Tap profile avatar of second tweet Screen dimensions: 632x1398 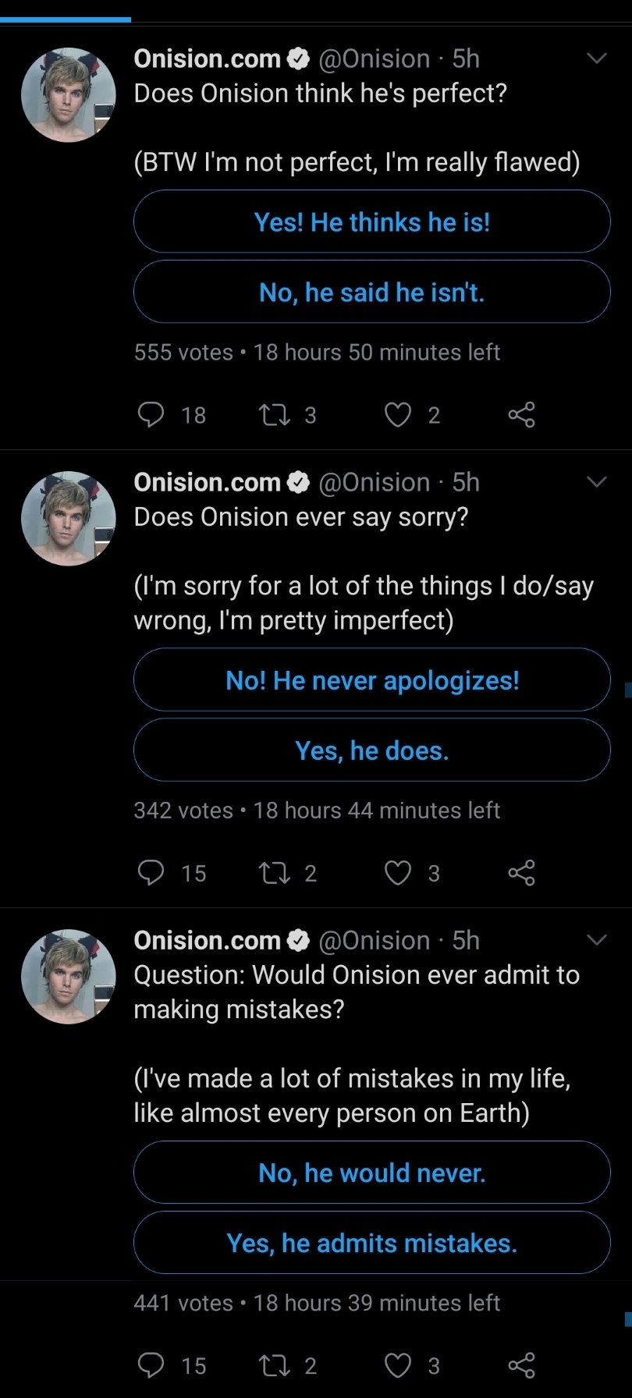69,518
